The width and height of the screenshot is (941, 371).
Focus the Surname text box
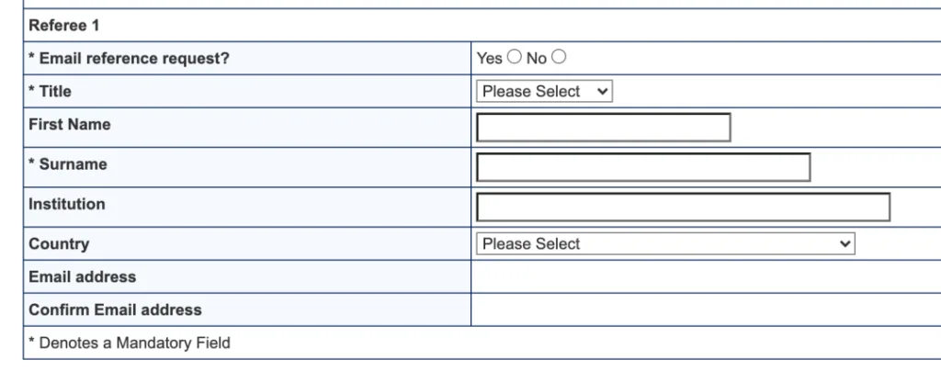pos(643,167)
